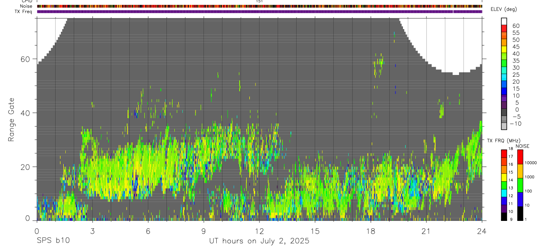This screenshot has width=542, height=250.
Task: Click the purple 10–11 MHz TX FRQ swatch
Action: pos(504,209)
